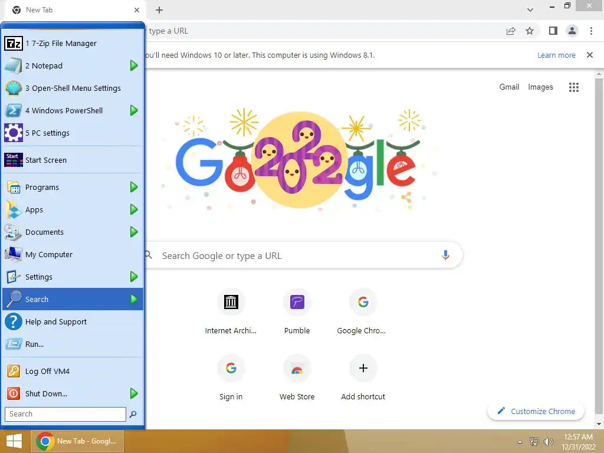Open Google Chrome shortcut tile
Viewport: 604px width, 453px height.
pyautogui.click(x=363, y=313)
